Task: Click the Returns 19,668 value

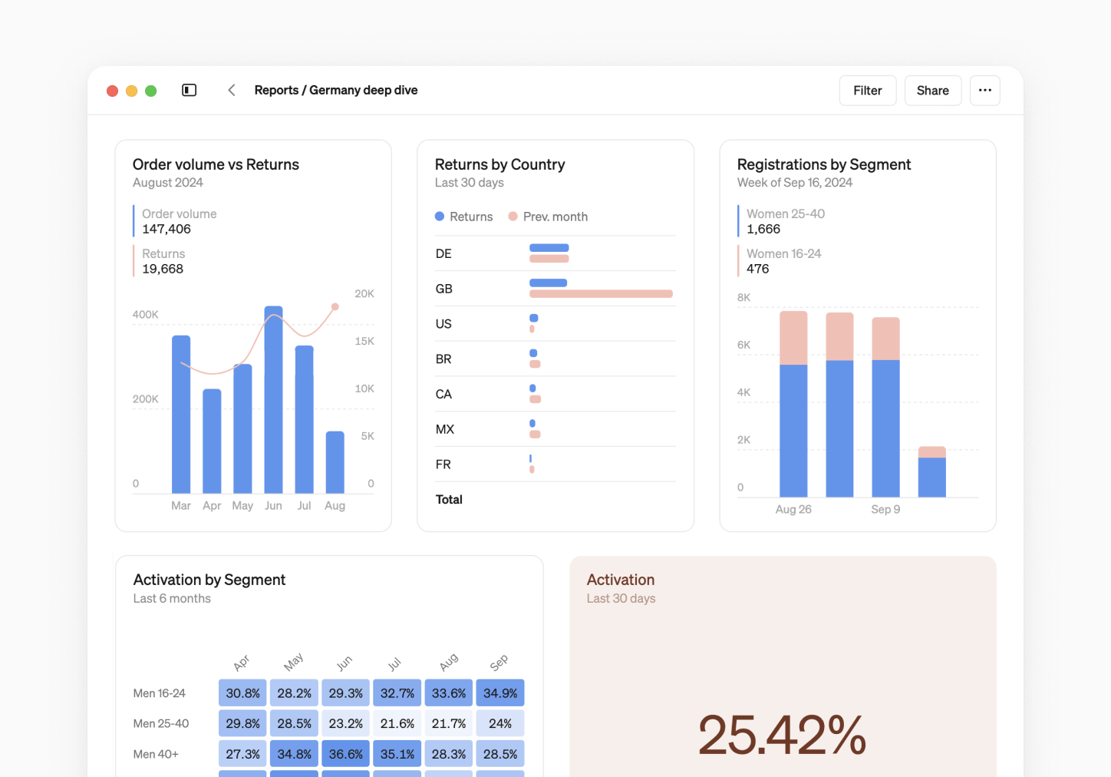Action: [x=163, y=269]
